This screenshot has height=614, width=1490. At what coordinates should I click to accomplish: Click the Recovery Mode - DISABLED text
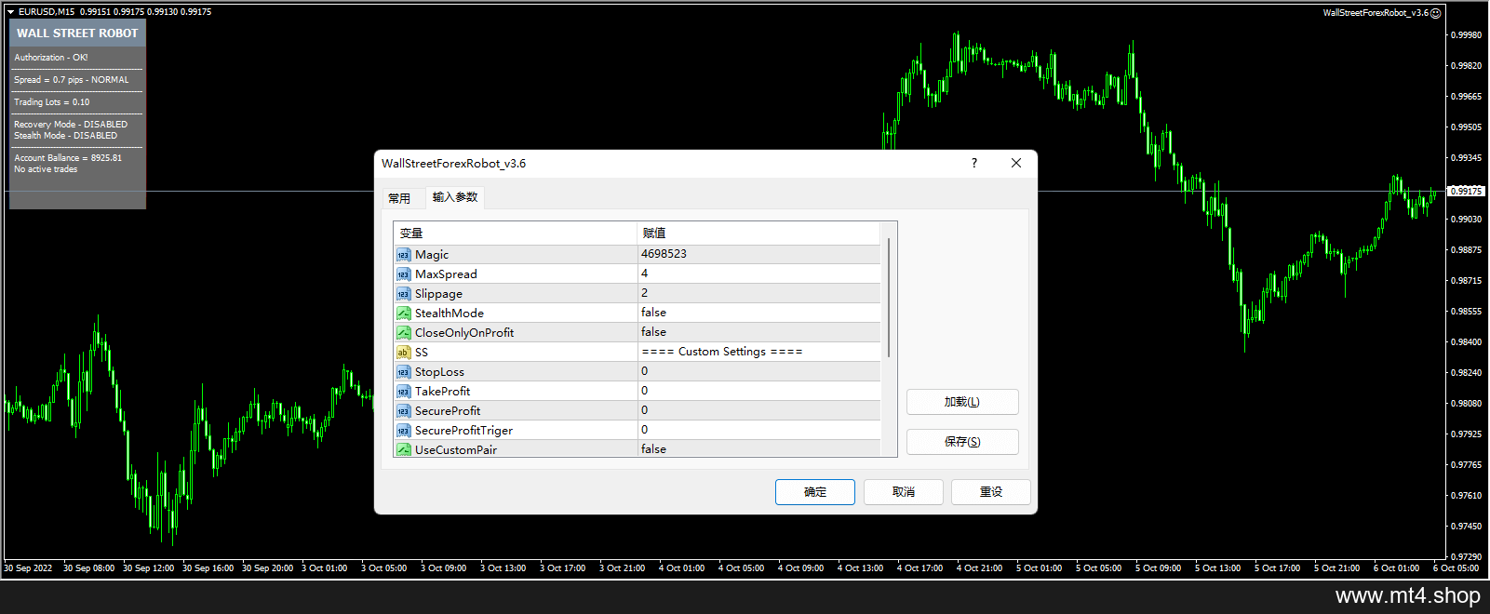71,125
